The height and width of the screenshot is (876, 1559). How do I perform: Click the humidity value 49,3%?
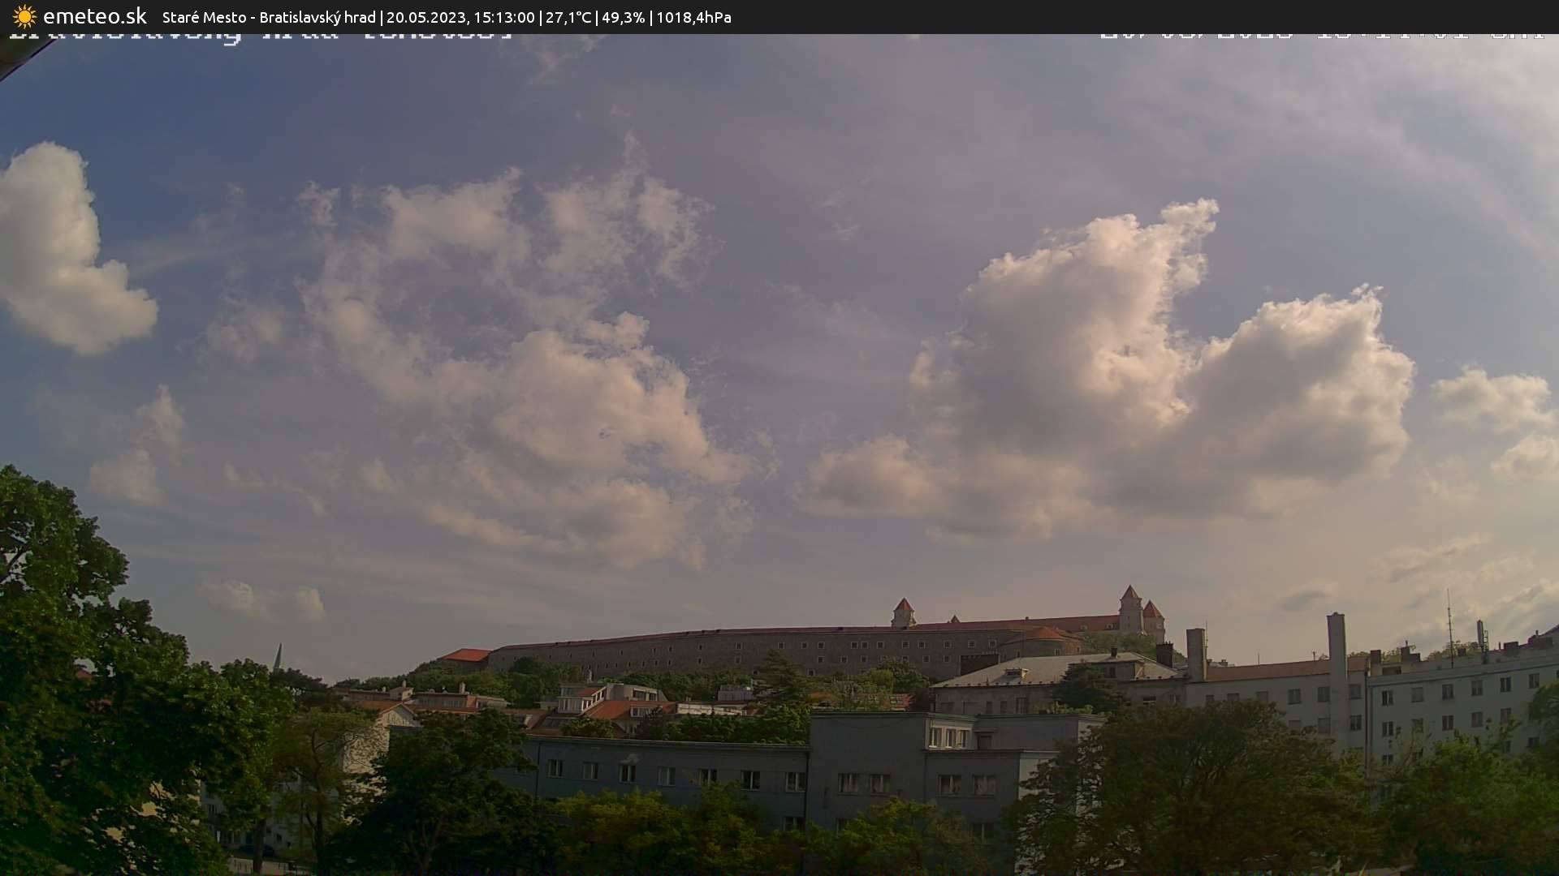624,17
